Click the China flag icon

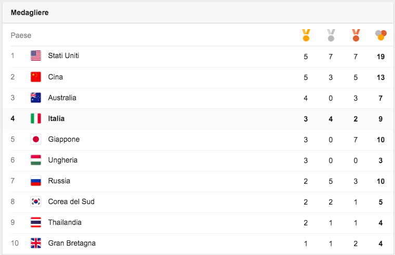(36, 77)
